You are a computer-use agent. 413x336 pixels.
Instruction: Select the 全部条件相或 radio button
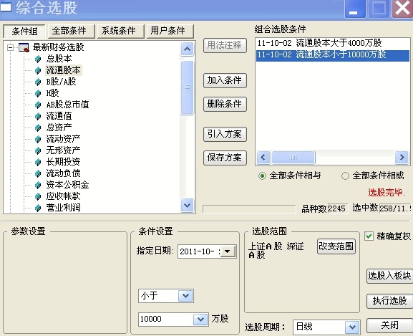coord(345,176)
